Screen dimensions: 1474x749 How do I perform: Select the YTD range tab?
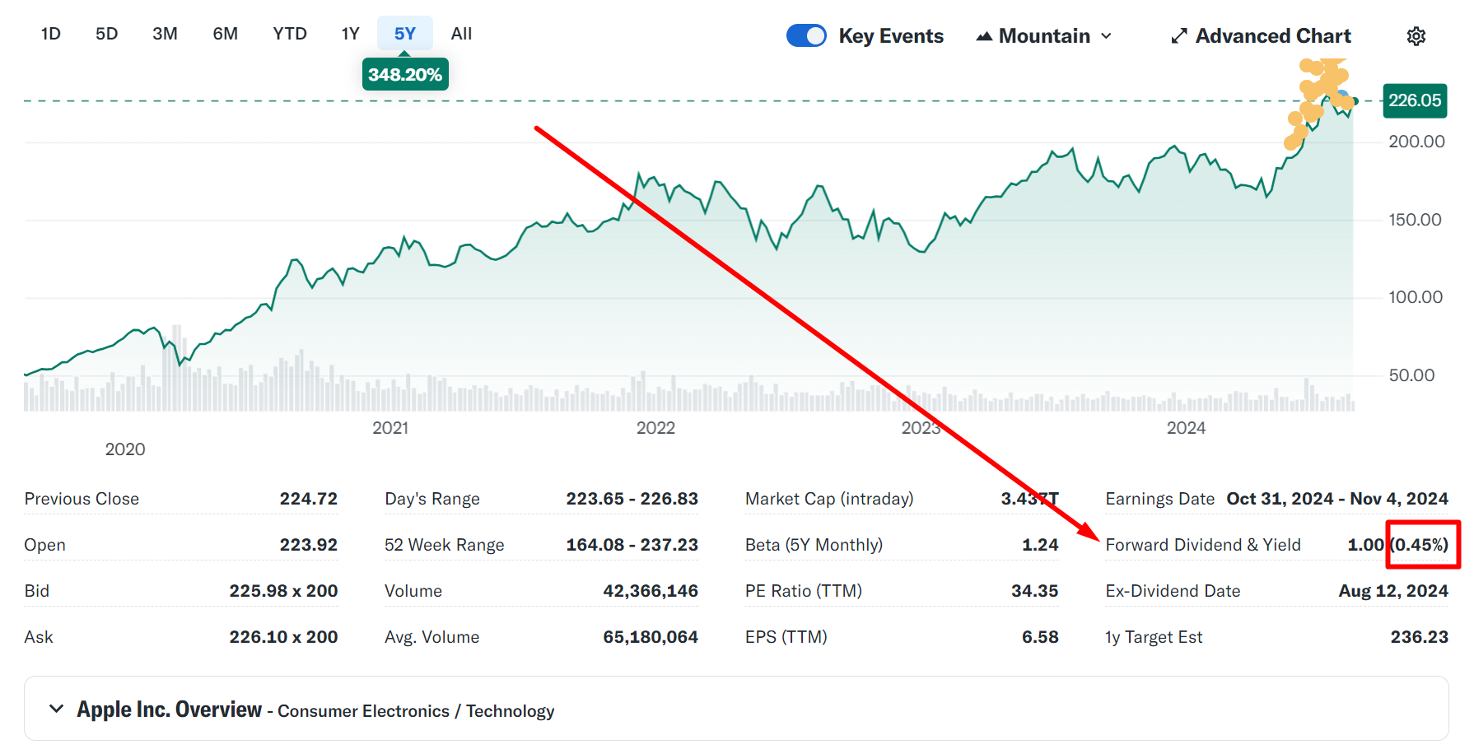290,34
